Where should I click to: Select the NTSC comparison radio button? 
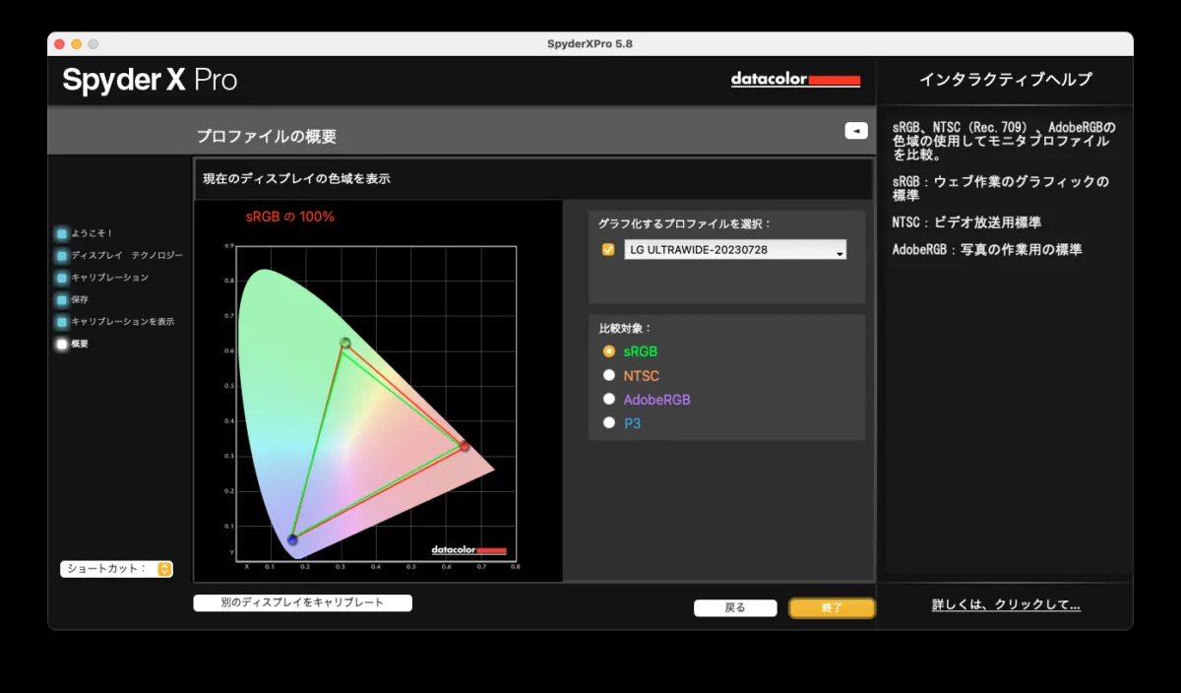tap(609, 375)
